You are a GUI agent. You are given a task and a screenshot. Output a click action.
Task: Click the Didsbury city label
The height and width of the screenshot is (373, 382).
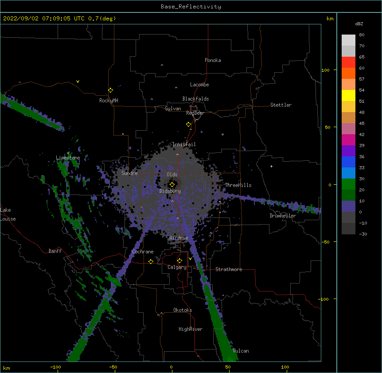click(170, 191)
